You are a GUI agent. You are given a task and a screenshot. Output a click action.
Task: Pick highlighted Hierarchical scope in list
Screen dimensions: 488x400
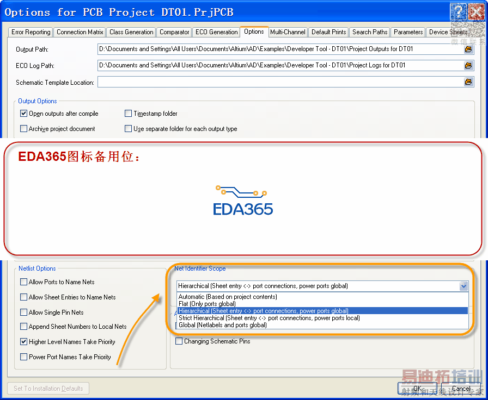tap(323, 311)
